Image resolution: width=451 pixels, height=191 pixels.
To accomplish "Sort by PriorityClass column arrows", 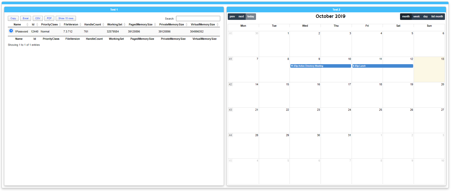I will [60, 25].
